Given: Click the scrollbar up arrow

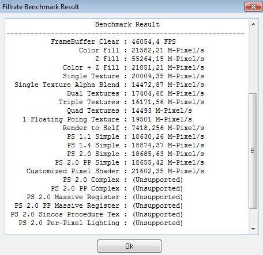Looking at the screenshot, I should 253,24.
